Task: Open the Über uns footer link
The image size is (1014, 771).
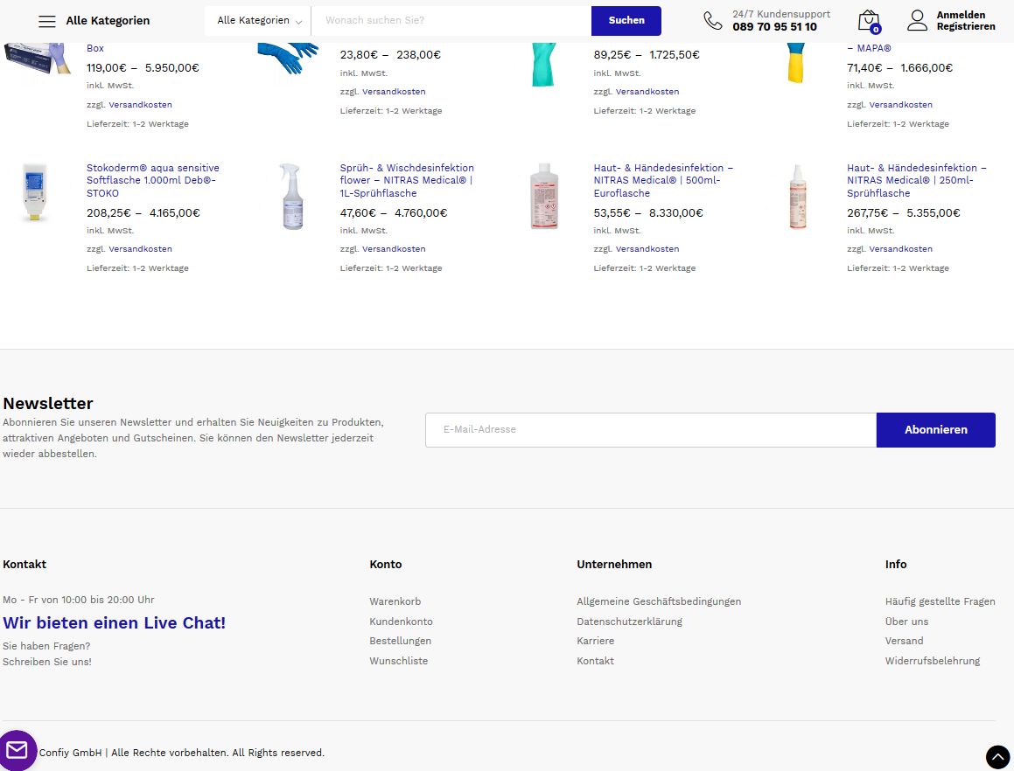Action: 906,622
